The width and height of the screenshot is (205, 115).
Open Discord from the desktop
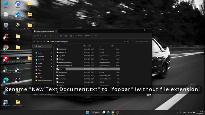point(18,4)
